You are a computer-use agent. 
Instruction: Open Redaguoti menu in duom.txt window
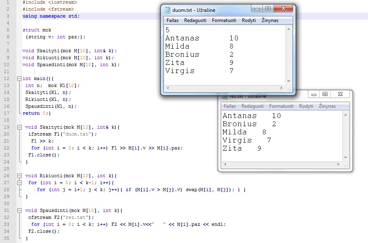pos(195,20)
